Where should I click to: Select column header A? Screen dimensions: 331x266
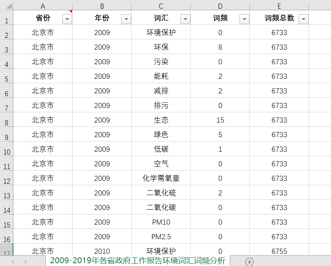tap(43, 6)
